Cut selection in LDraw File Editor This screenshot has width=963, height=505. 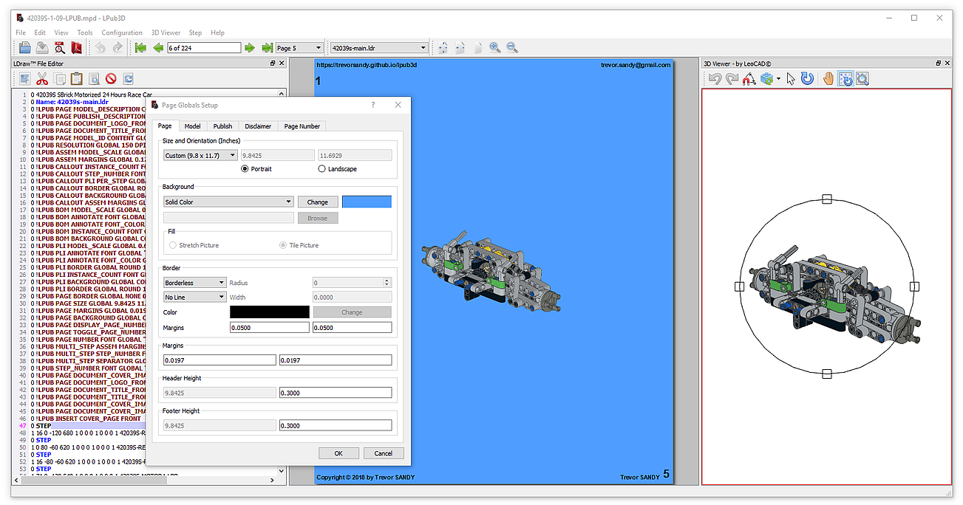click(42, 78)
